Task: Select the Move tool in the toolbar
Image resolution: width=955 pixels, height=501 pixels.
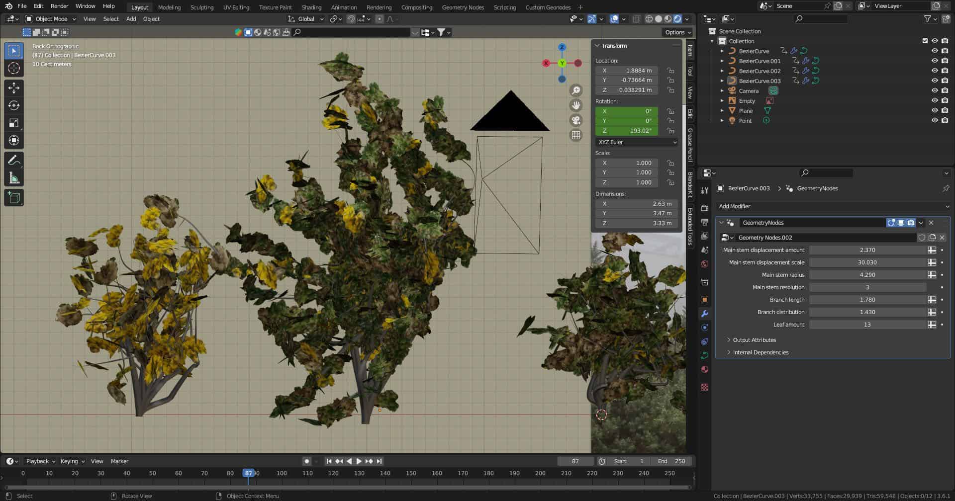Action: (x=14, y=87)
